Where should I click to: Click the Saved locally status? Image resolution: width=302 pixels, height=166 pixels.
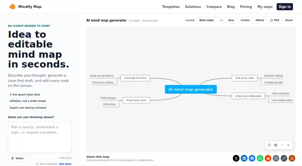(x=150, y=21)
